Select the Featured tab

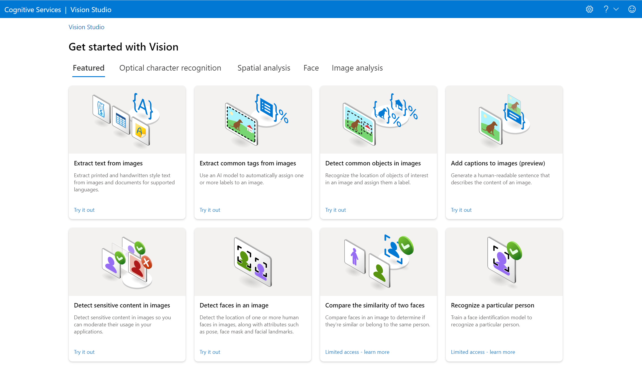coord(89,68)
